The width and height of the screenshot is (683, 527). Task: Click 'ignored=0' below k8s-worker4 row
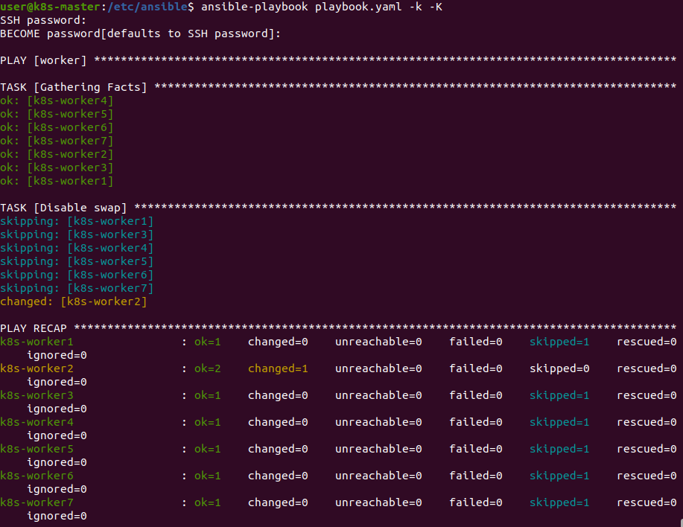(x=57, y=435)
